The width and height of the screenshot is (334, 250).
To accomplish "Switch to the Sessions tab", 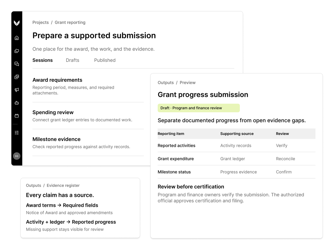I will pos(43,60).
